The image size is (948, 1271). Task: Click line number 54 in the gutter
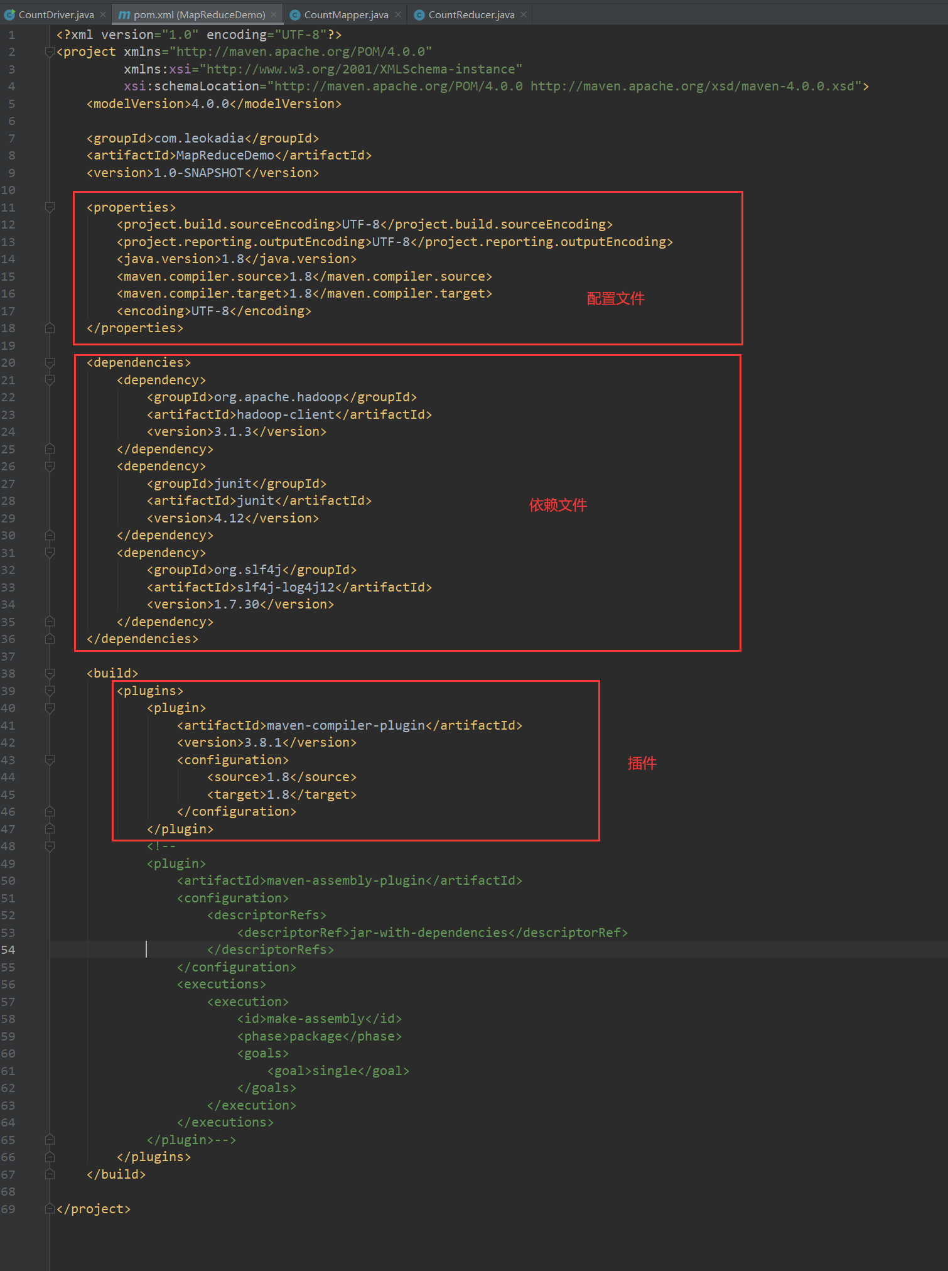[8, 949]
